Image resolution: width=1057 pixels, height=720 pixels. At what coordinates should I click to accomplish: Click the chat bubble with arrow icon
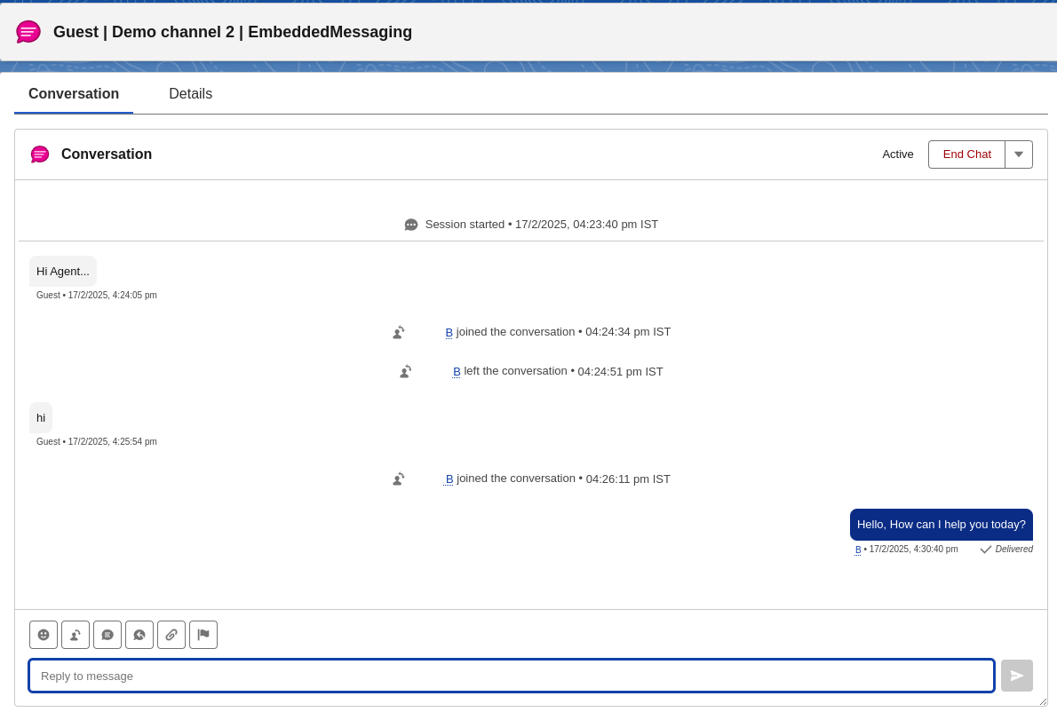139,635
